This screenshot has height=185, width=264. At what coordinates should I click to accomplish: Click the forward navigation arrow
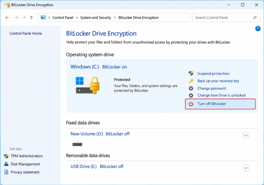(16, 17)
